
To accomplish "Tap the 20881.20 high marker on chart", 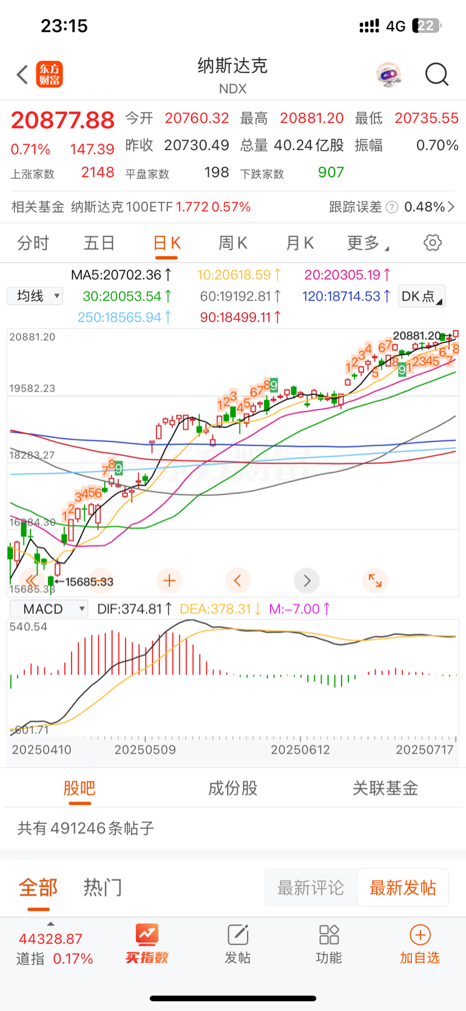I will [x=416, y=336].
